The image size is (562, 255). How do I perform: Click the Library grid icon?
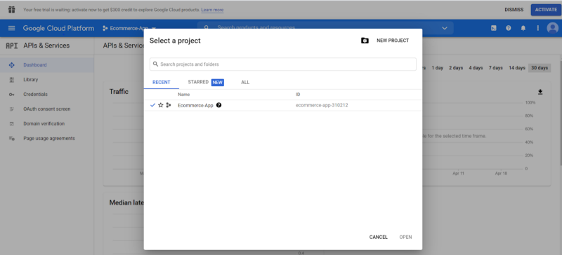(11, 80)
